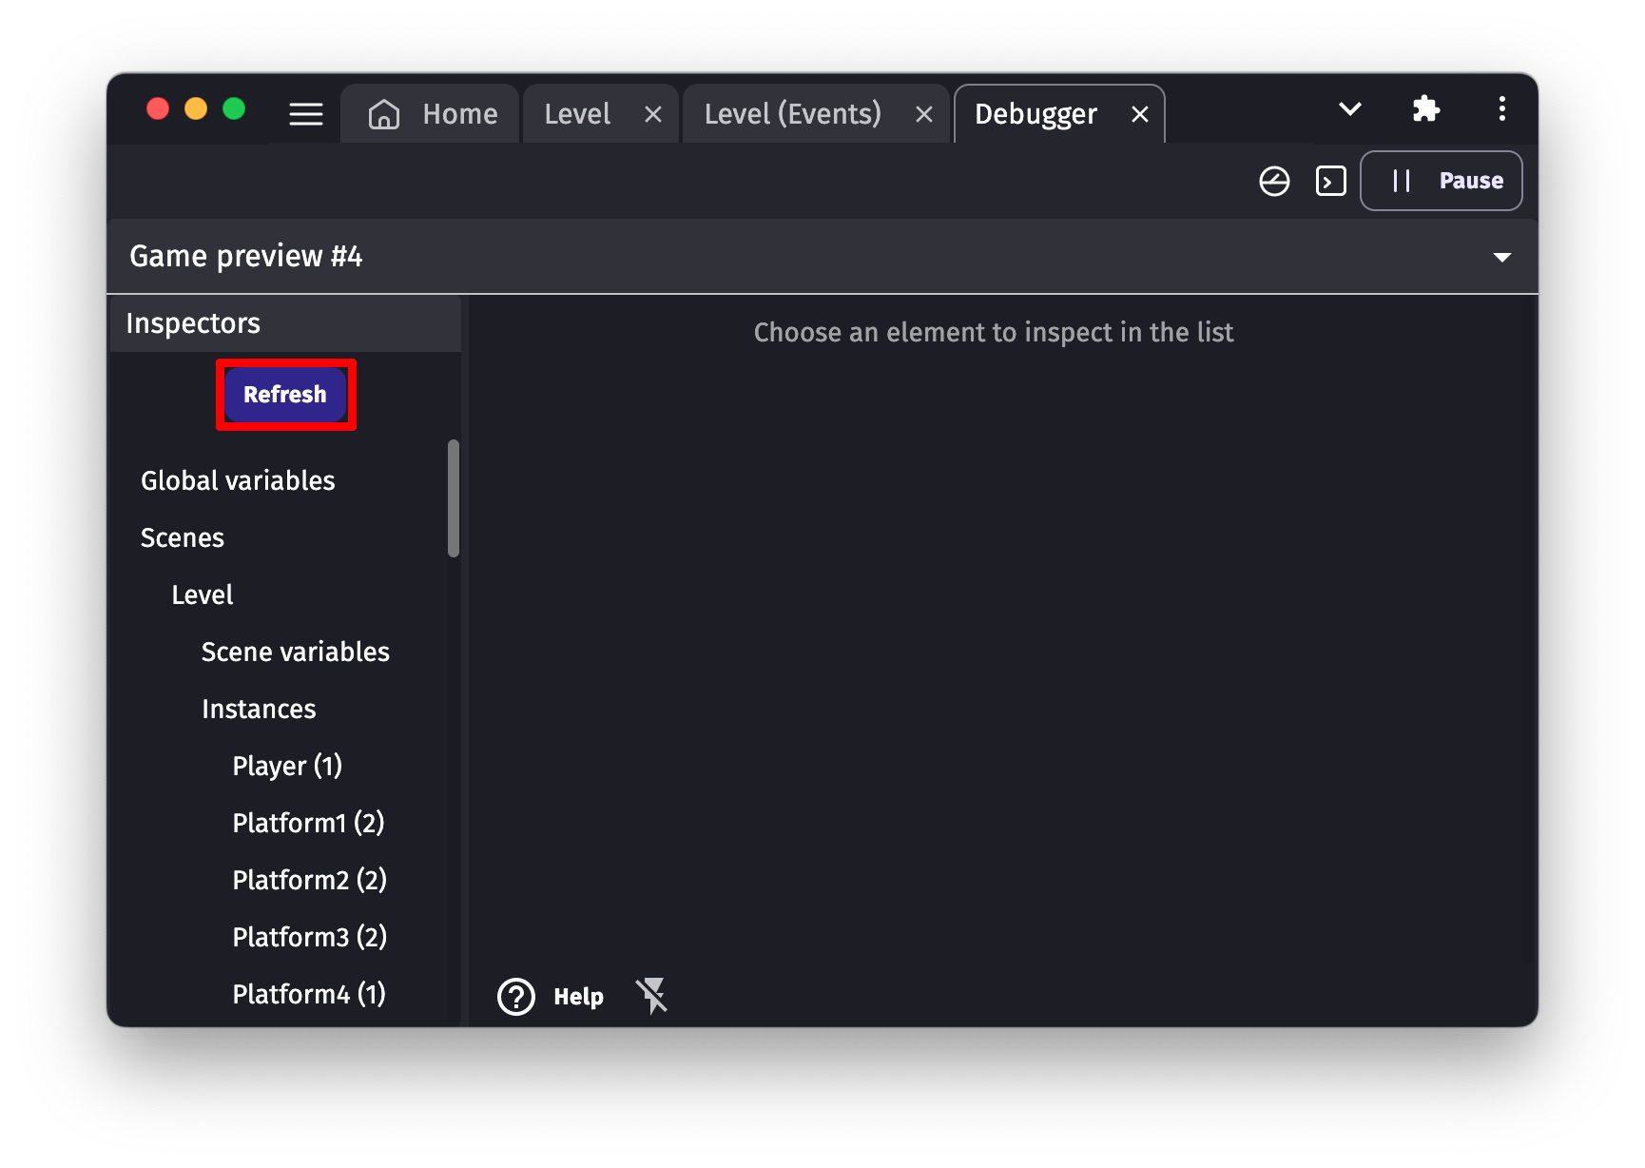1645x1168 pixels.
Task: Toggle the crossed-out lightning bolt icon
Action: (x=652, y=996)
